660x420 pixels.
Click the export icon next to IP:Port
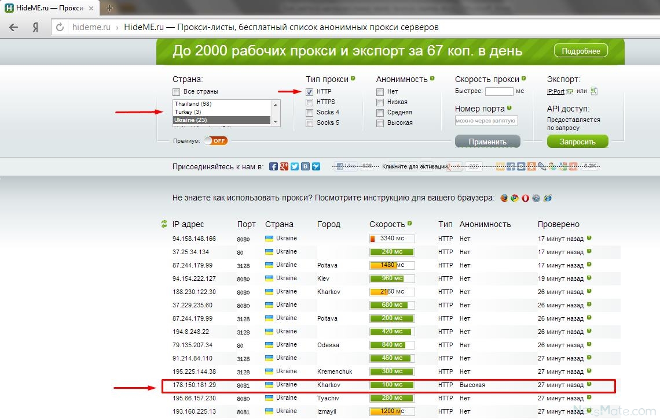coord(570,91)
